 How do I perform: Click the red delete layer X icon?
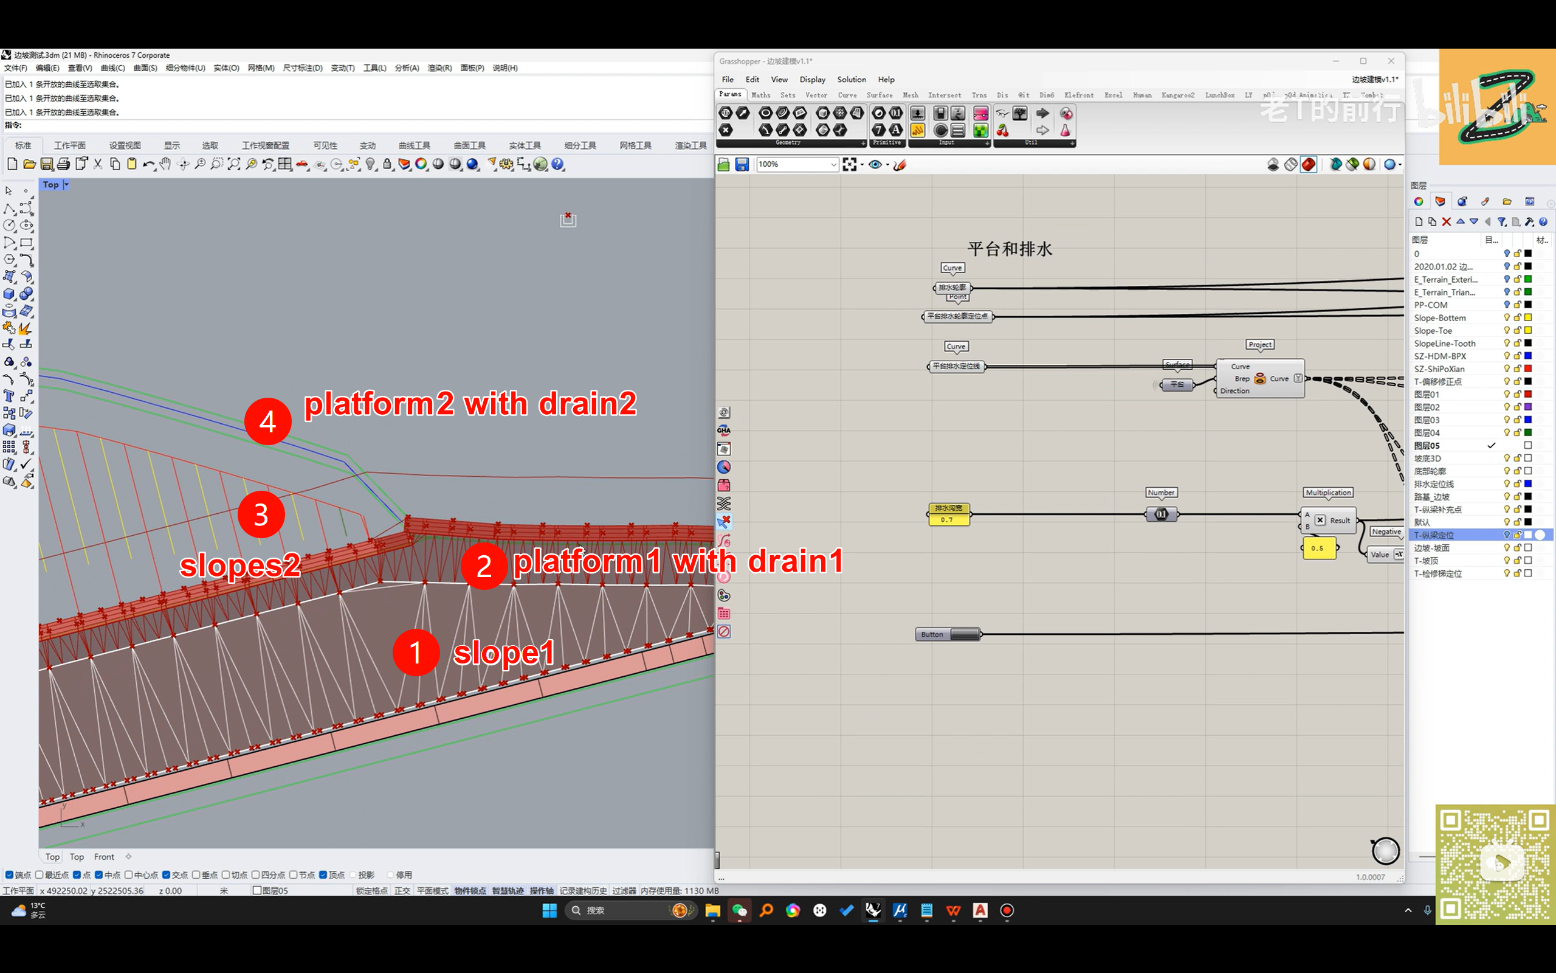pyautogui.click(x=1446, y=221)
